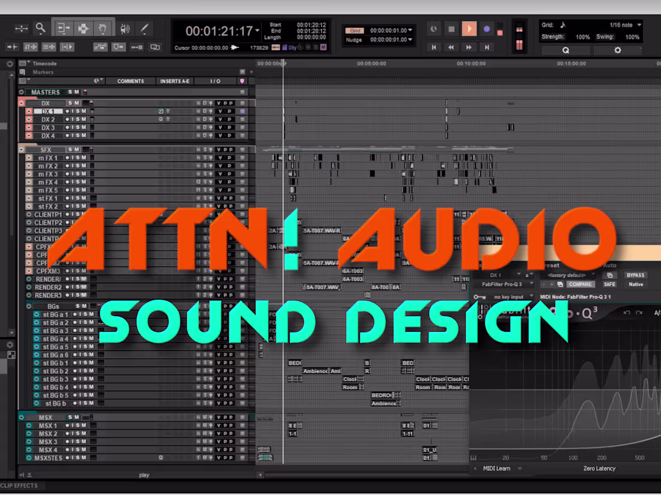This screenshot has height=495, width=661.
Task: Click Go to End button
Action: (x=487, y=47)
